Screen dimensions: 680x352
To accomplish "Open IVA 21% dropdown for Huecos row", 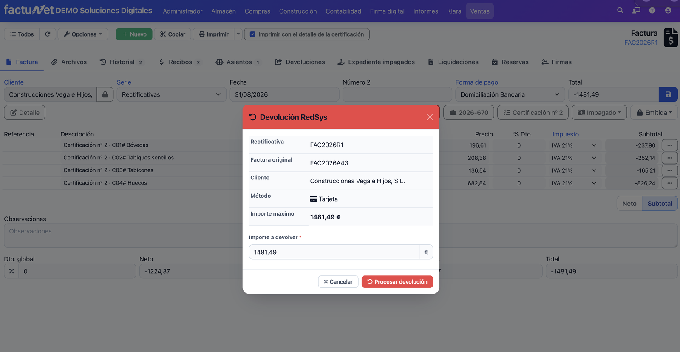I will pos(574,183).
